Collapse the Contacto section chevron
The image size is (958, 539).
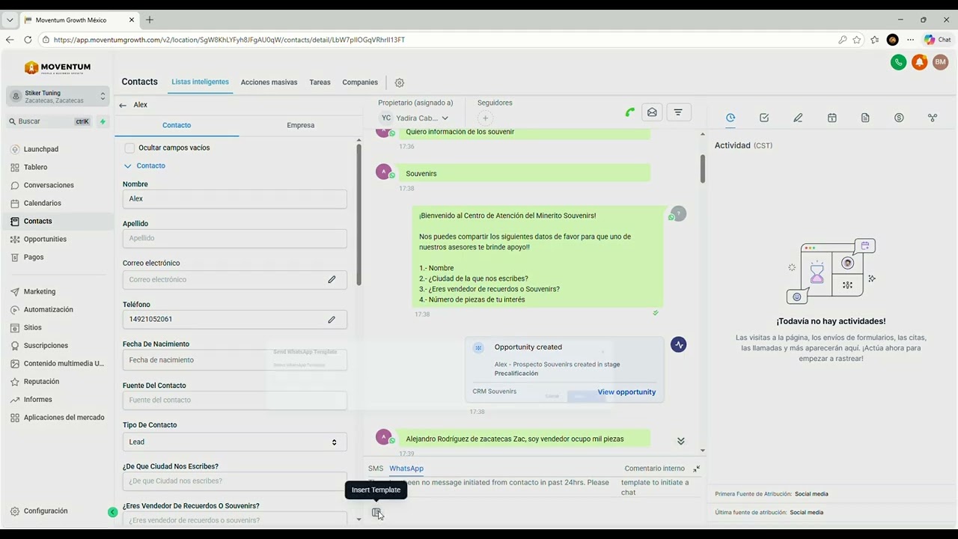[x=127, y=166]
